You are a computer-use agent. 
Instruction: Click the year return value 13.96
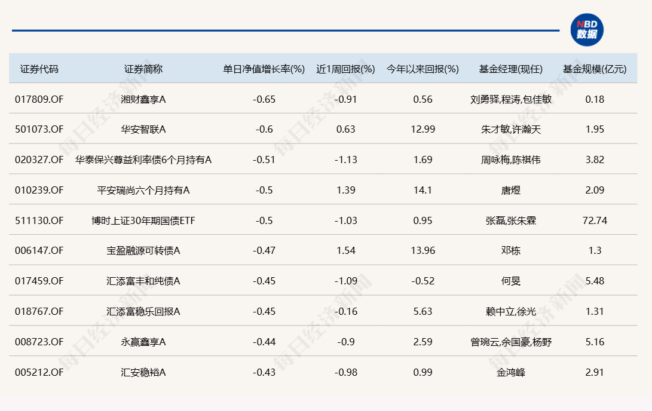[x=423, y=250]
